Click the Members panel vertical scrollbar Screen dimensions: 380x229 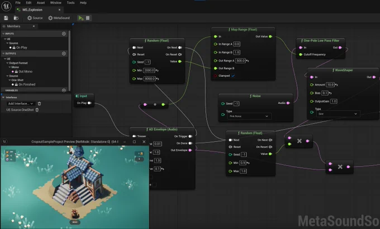coord(70,60)
